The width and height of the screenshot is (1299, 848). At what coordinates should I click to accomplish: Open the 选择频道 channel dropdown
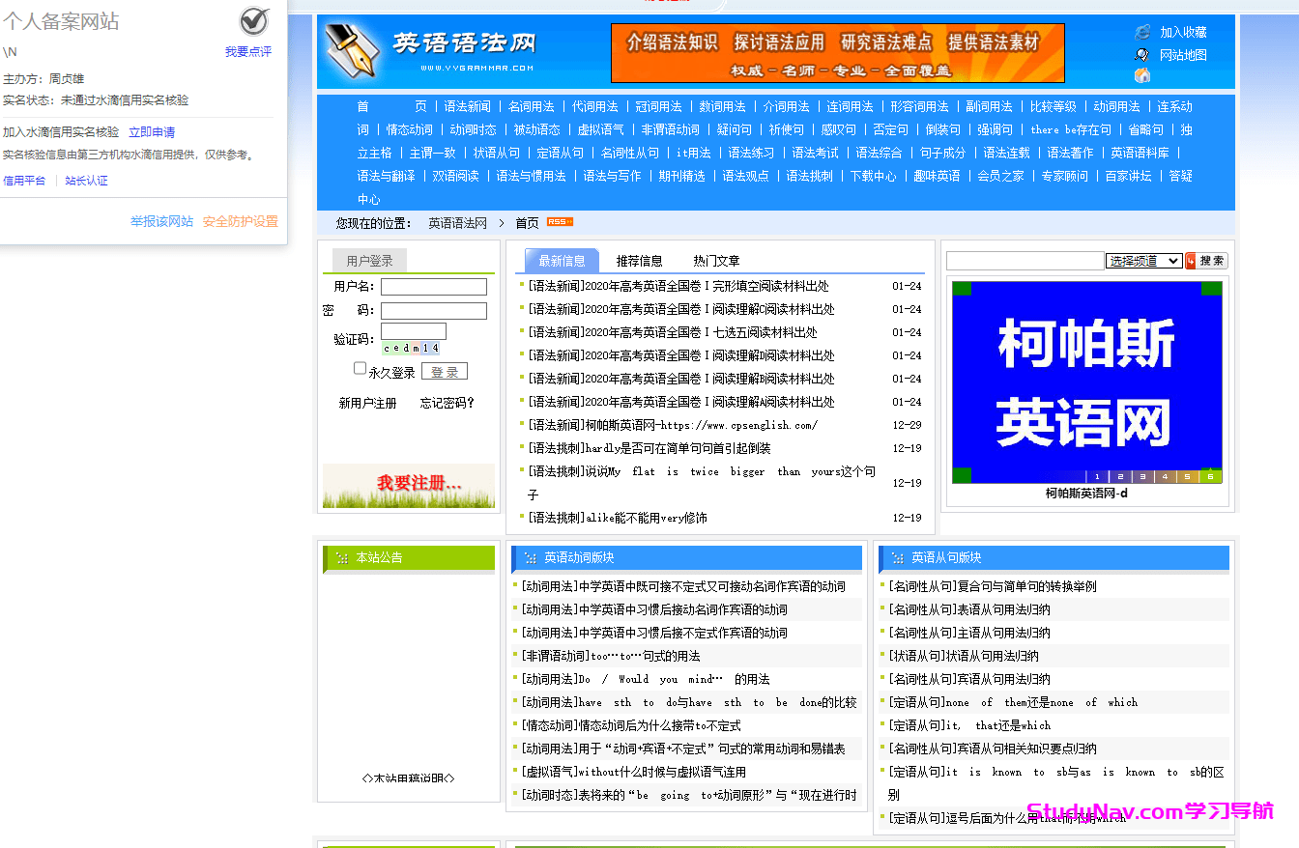click(x=1143, y=260)
